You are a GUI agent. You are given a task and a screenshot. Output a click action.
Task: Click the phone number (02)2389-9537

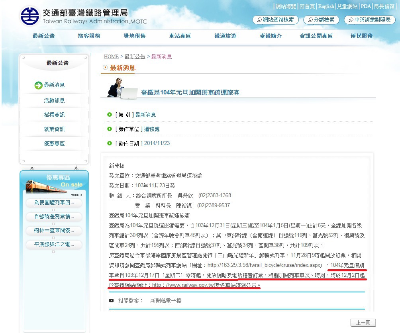click(x=214, y=206)
